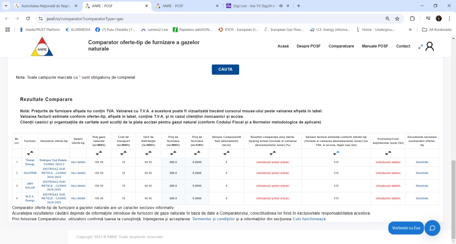Mute the Digi Live tab speaker icon
Screen dimensions: 456x244
(x=282, y=6)
